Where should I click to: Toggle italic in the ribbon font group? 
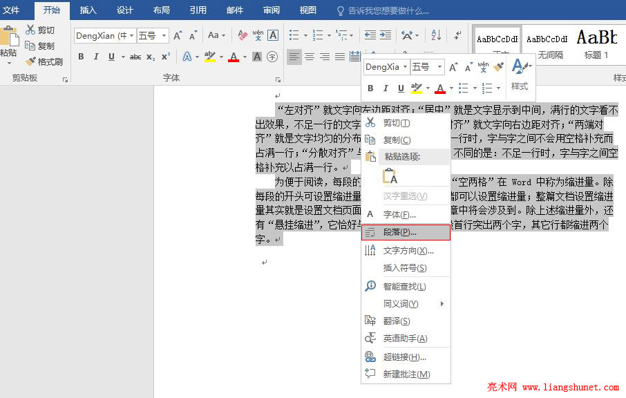click(x=96, y=57)
